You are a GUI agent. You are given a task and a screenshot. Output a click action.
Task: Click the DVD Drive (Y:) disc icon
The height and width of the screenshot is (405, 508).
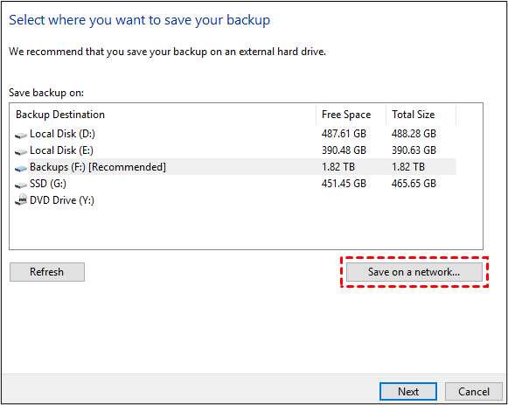pyautogui.click(x=21, y=200)
